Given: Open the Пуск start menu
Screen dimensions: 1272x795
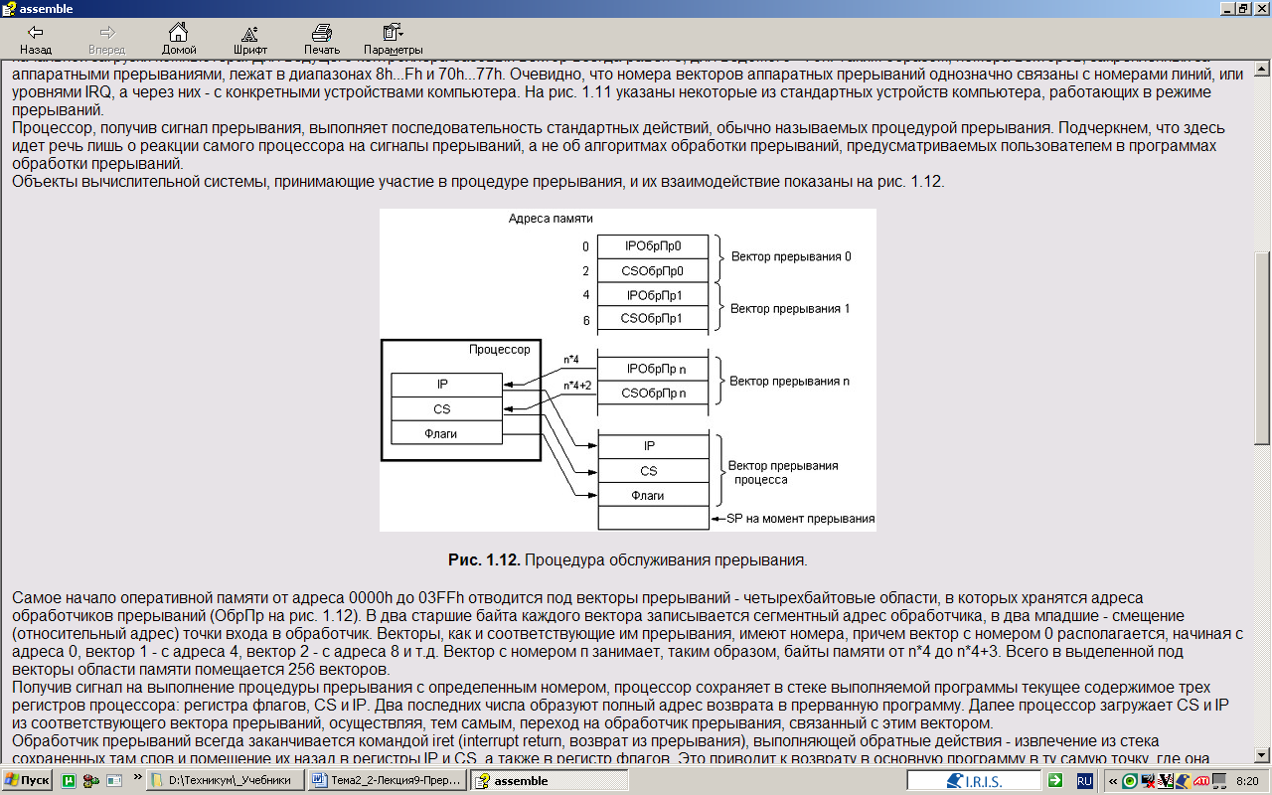Looking at the screenshot, I should (27, 780).
